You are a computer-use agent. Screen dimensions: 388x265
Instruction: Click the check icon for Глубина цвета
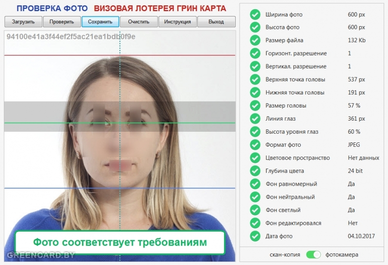click(255, 171)
